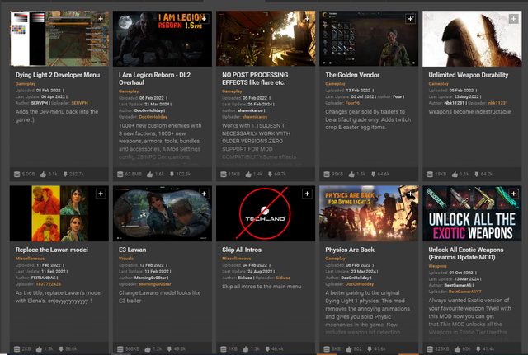Click plus icon on The Golden Vendor thumbnail
The image size is (528, 355).
coord(410,18)
